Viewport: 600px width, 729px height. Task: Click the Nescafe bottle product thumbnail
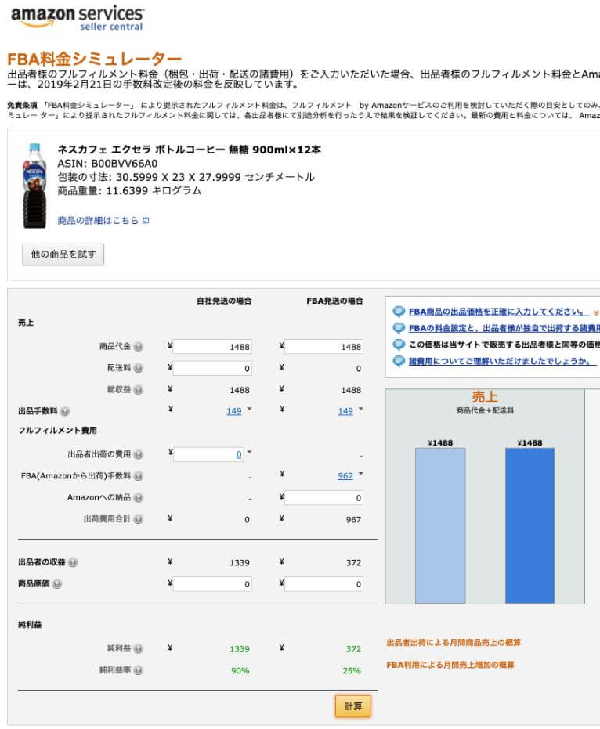(x=35, y=186)
